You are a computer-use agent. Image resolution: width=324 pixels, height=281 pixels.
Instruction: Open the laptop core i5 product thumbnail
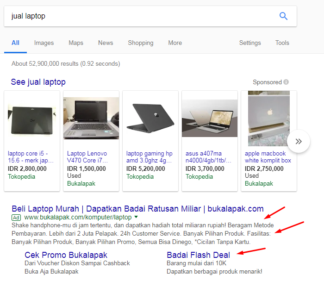(x=32, y=119)
